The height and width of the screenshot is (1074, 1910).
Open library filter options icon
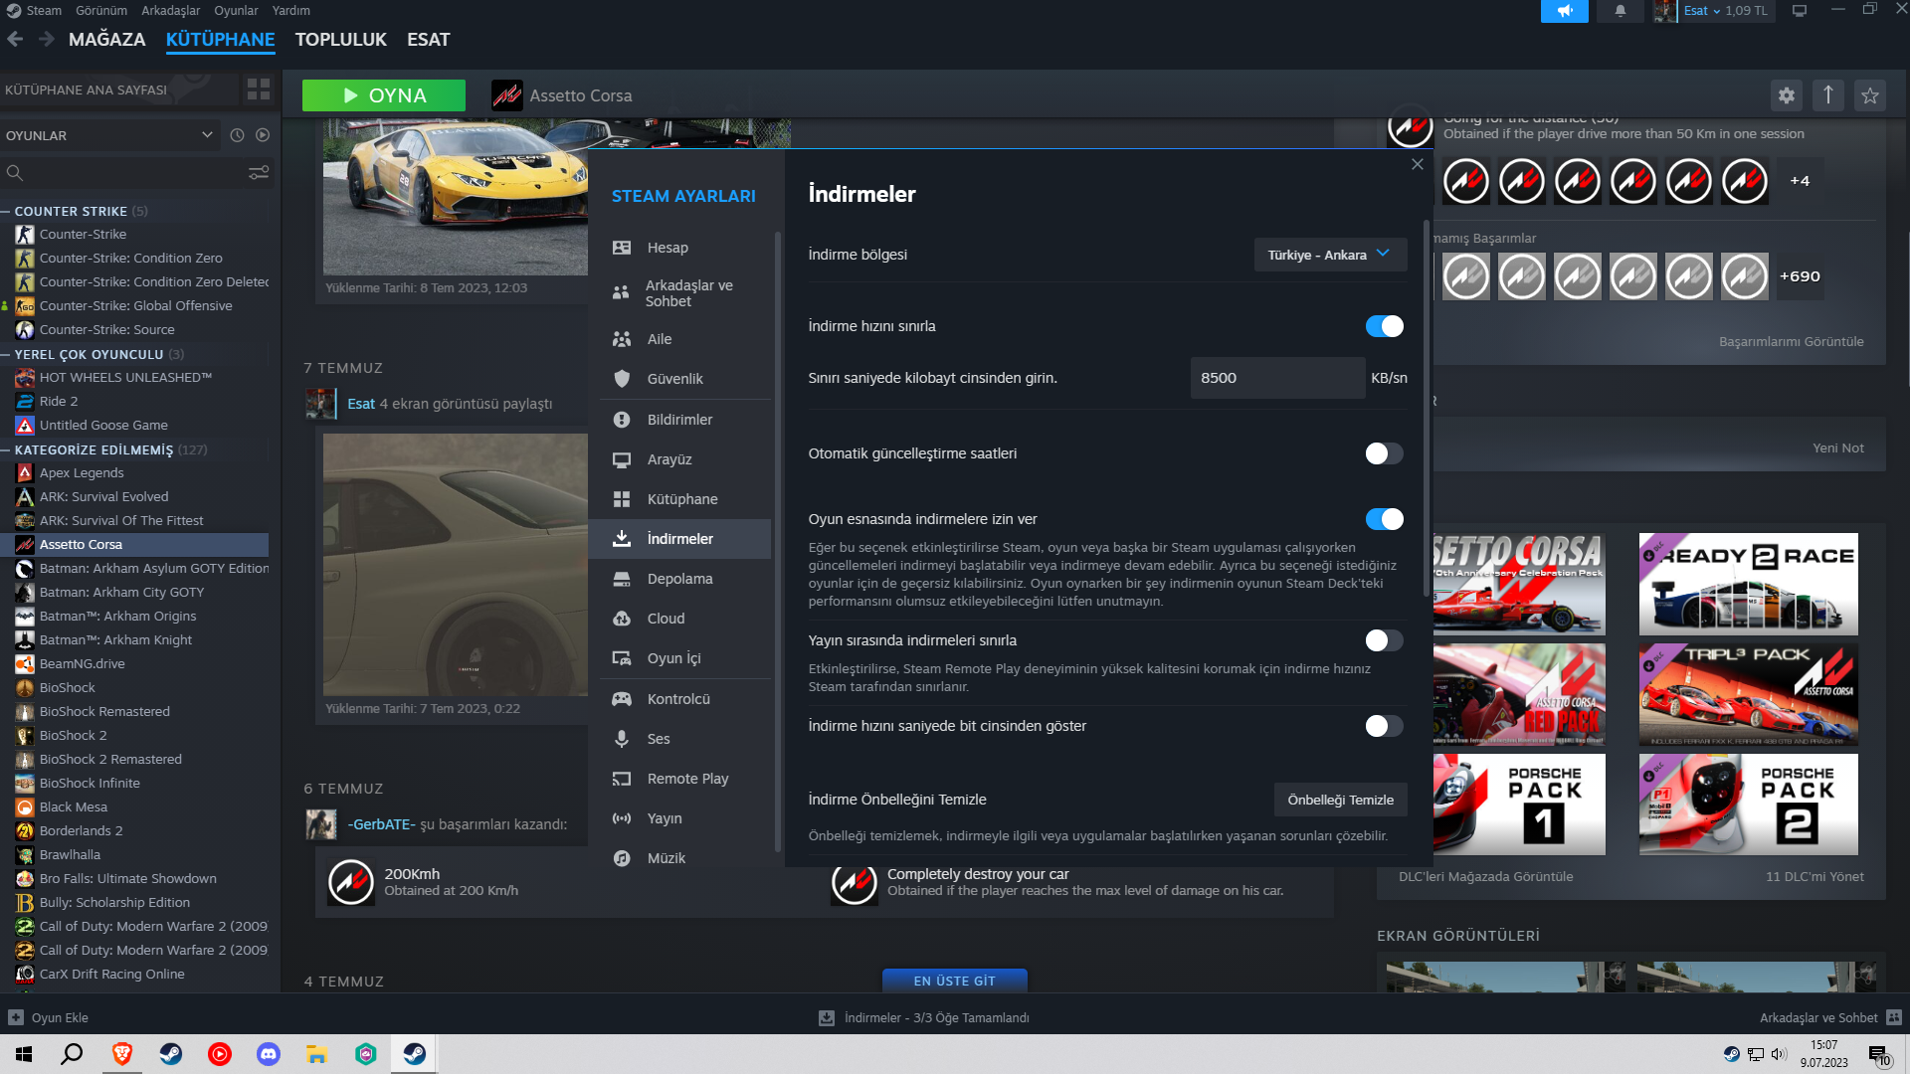(259, 173)
